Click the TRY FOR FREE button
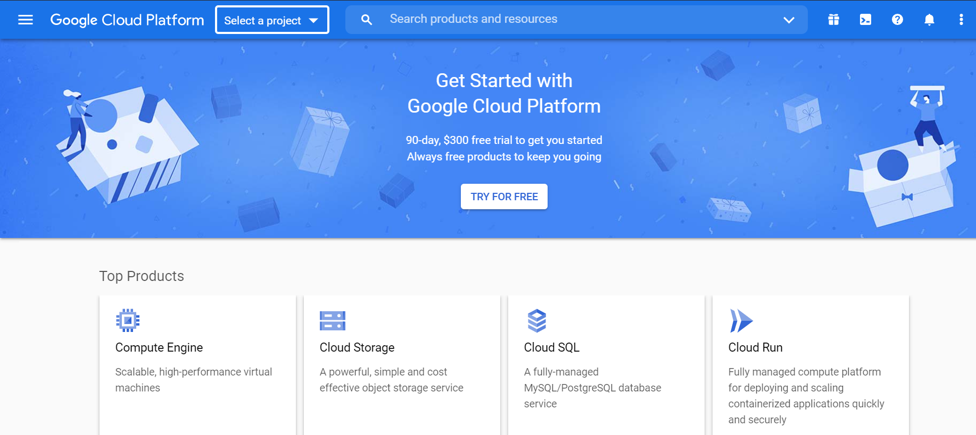Image resolution: width=976 pixels, height=435 pixels. (x=504, y=197)
